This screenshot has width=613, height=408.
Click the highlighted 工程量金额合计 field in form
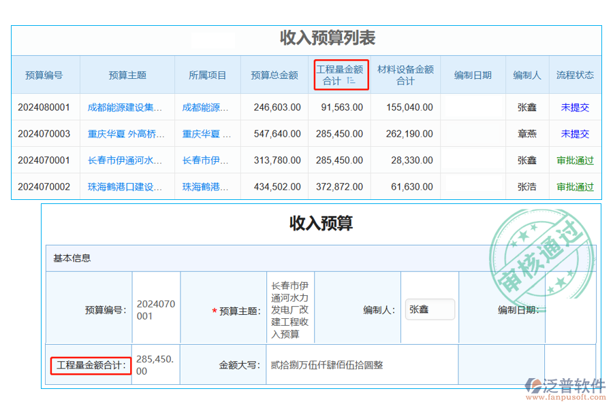coord(91,366)
